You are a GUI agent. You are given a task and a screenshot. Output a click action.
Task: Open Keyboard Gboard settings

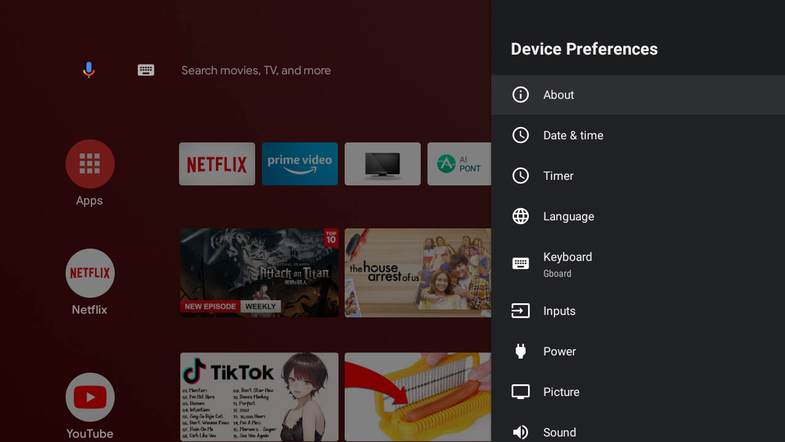[638, 264]
